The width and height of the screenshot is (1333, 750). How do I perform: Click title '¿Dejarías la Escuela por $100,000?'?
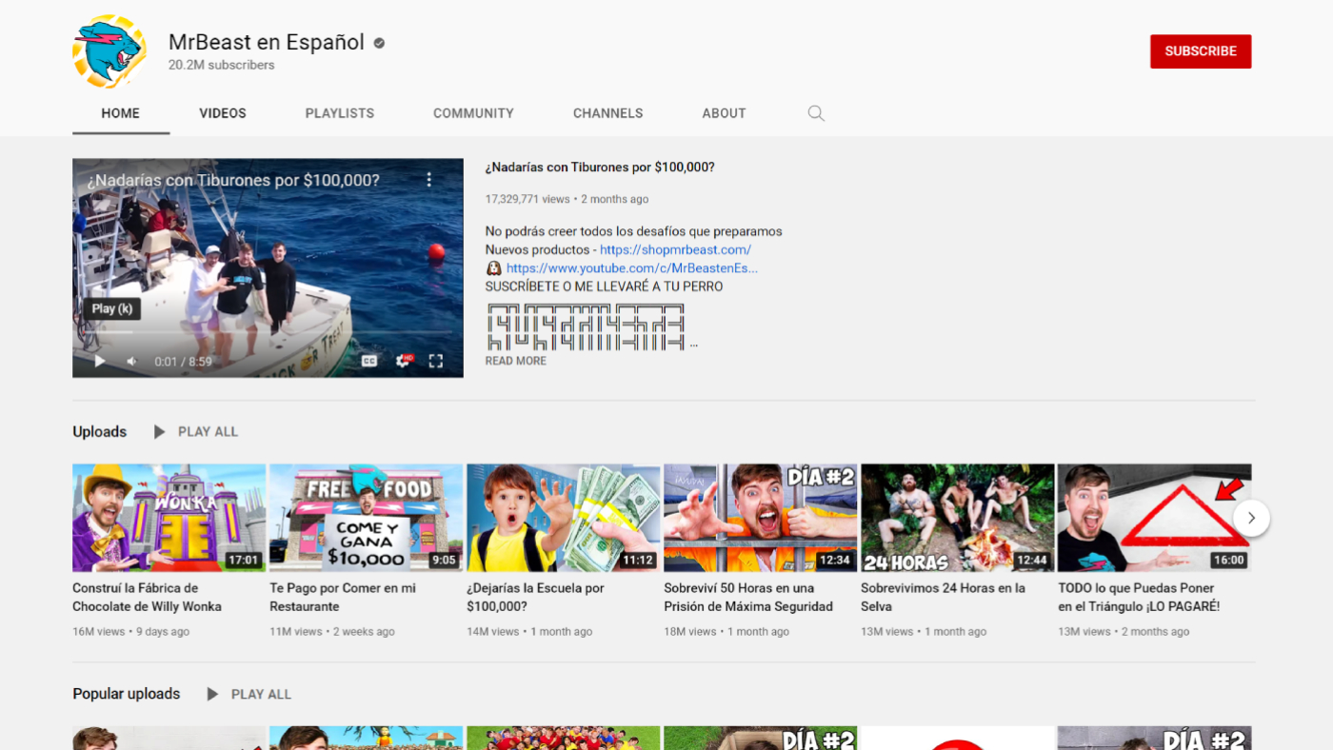(x=535, y=598)
